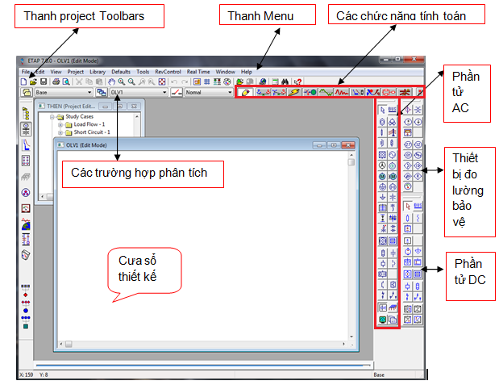This screenshot has width=499, height=385.
Task: Toggle the grid display icon
Action: coord(207,82)
